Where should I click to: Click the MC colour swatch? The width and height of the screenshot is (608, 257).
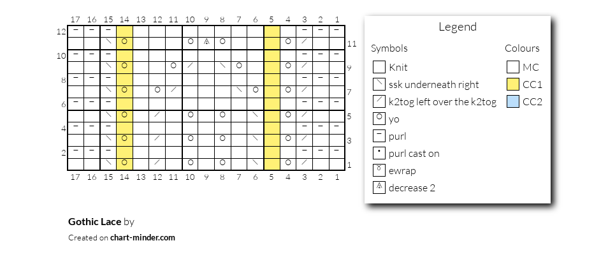(x=512, y=67)
